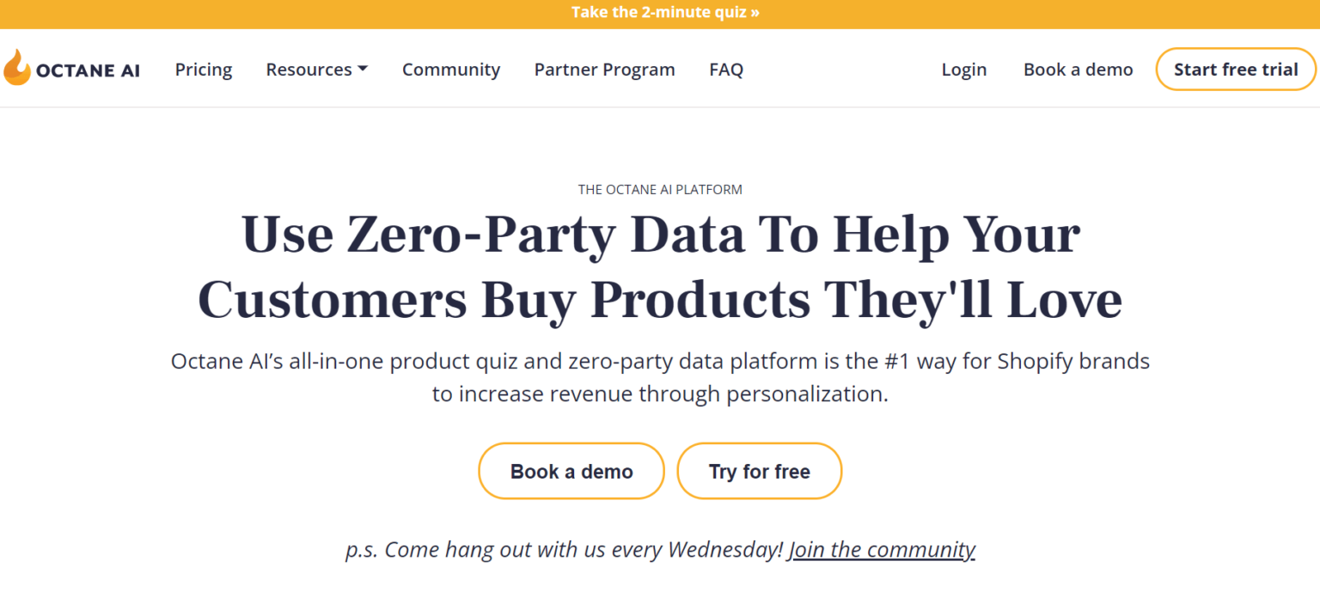Open the Resources dropdown menu
This screenshot has height=592, width=1320.
tap(309, 69)
